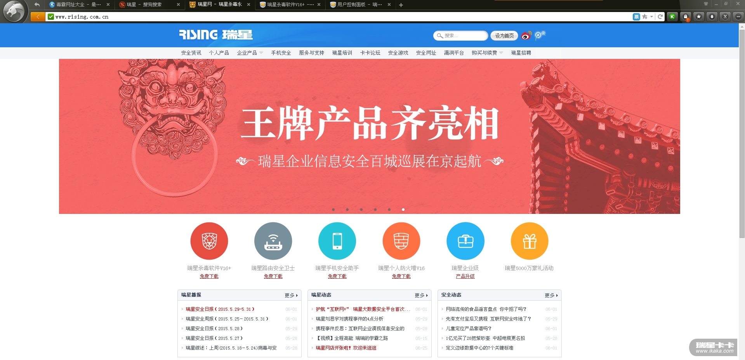Click the RISING 瑞星 logo
The height and width of the screenshot is (360, 745).
coord(216,35)
